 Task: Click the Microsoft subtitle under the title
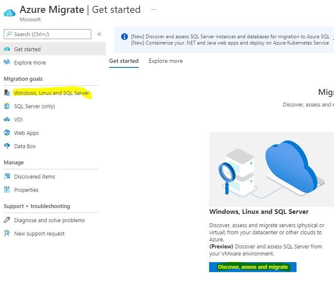click(x=30, y=20)
